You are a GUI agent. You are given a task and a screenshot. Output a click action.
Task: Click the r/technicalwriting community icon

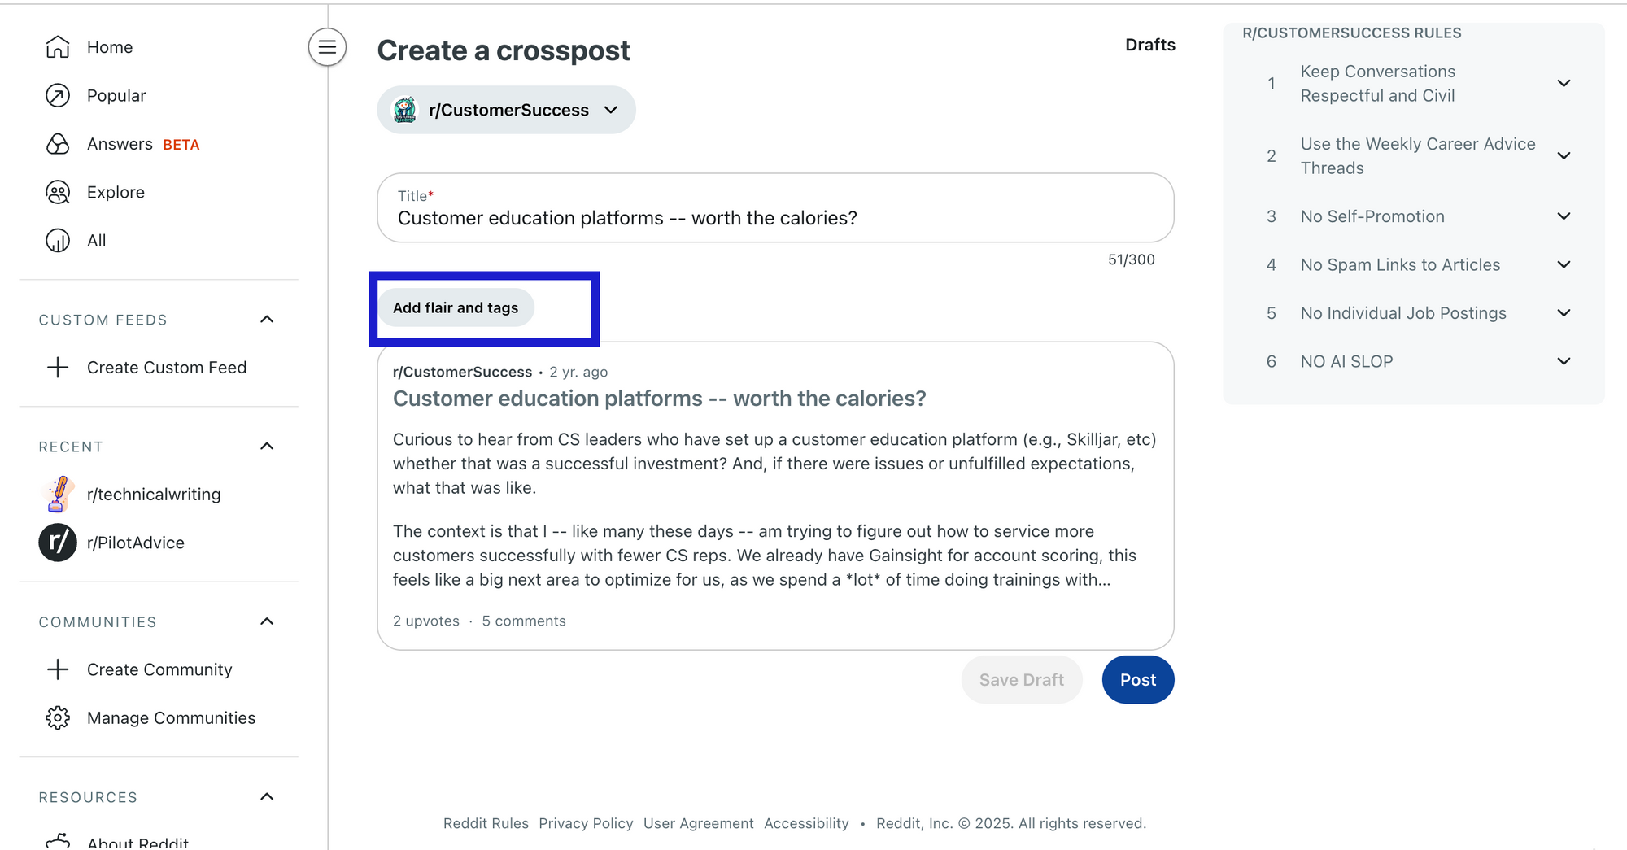click(57, 494)
